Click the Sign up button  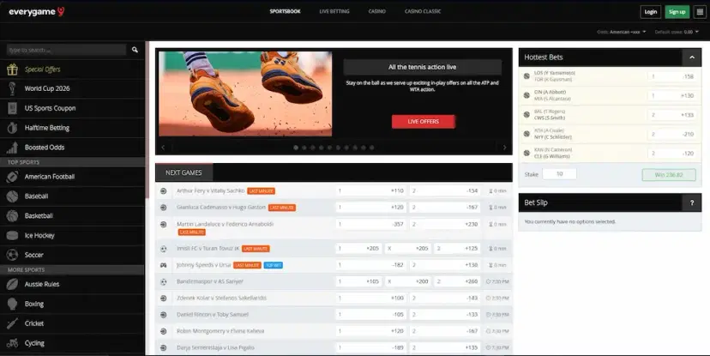tap(677, 12)
